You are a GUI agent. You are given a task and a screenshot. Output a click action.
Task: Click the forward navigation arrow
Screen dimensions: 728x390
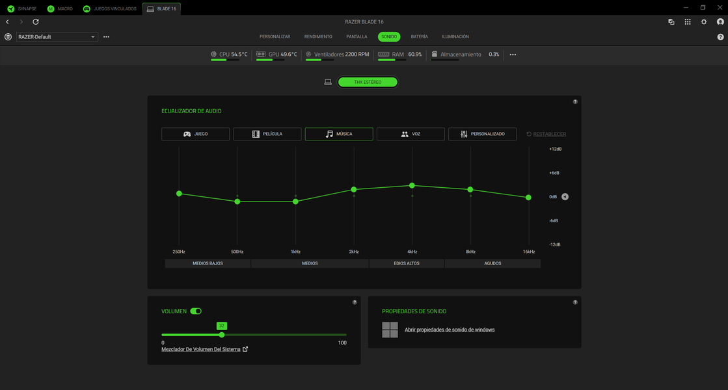coord(21,22)
